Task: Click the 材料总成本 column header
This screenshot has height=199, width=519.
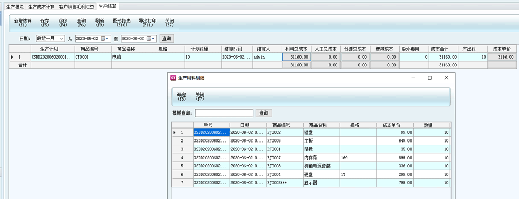Action: [x=296, y=49]
